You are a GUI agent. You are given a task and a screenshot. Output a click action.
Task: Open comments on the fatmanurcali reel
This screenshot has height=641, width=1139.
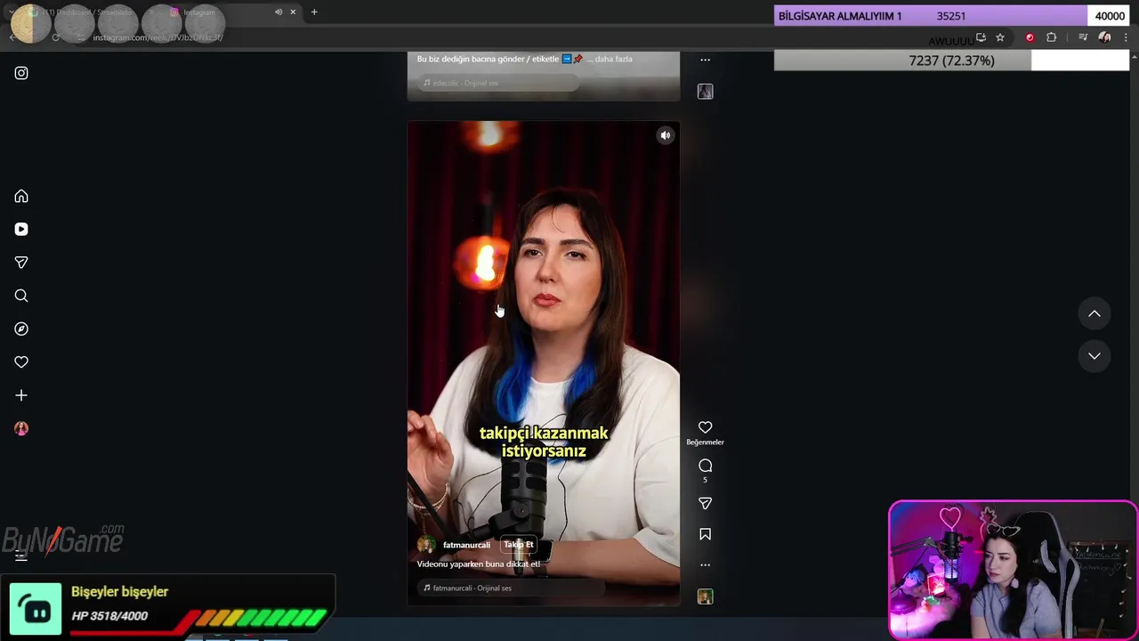point(705,466)
